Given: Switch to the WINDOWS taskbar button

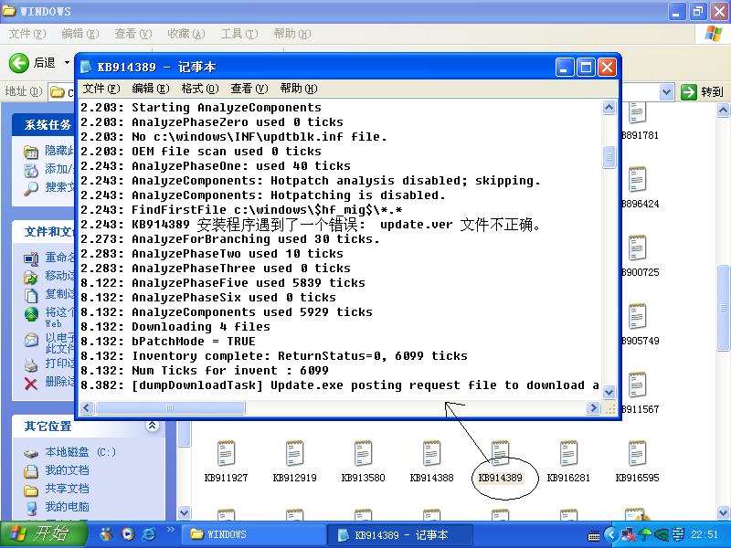Looking at the screenshot, I should click(252, 534).
